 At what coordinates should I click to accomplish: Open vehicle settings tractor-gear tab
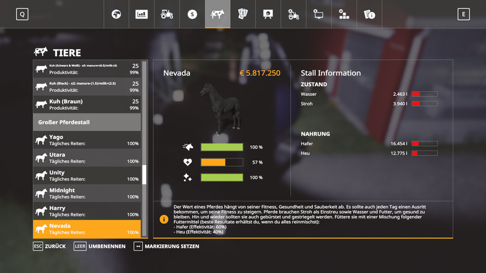click(x=293, y=14)
